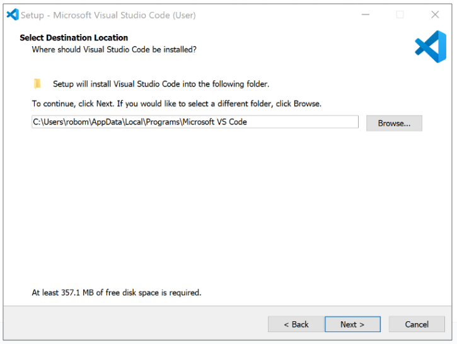Click the VS Code icon in title bar

(12, 15)
